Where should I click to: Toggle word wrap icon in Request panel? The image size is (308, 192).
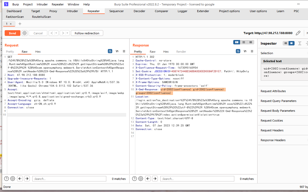[110, 51]
